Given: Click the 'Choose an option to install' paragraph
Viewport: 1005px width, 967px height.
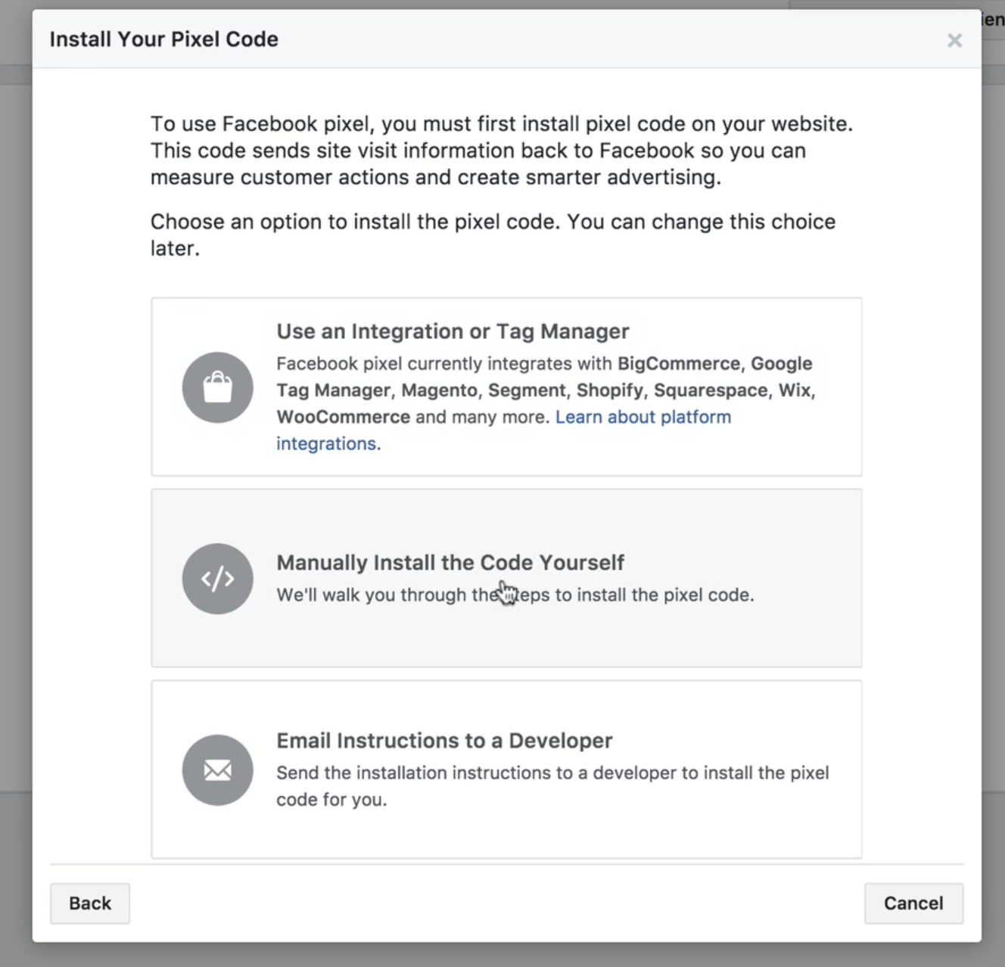Looking at the screenshot, I should [493, 235].
